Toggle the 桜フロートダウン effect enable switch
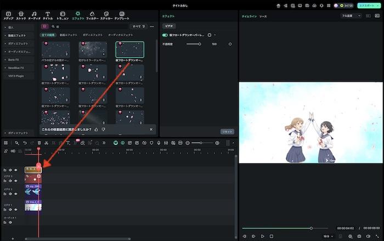Image resolution: width=384 pixels, height=241 pixels. click(165, 35)
